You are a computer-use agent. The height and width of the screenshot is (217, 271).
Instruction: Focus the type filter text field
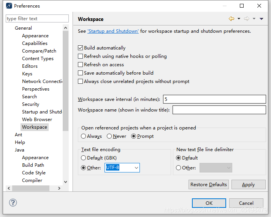click(x=37, y=19)
